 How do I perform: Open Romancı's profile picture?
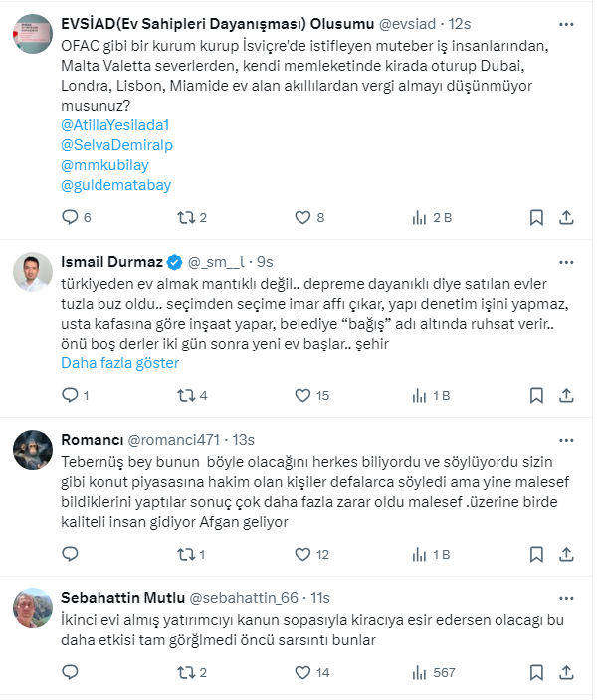33,450
